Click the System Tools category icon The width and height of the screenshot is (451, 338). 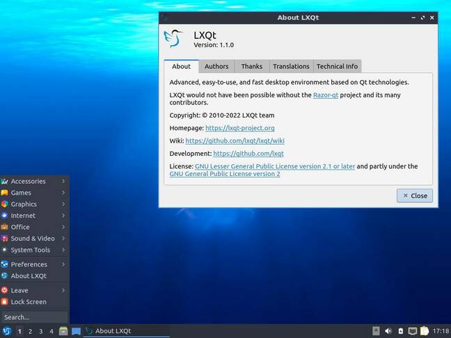click(x=4, y=250)
